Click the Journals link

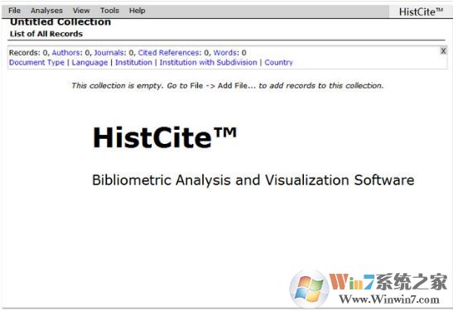(x=110, y=53)
